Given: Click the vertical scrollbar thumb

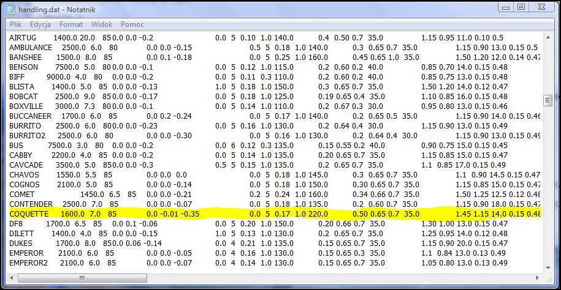Looking at the screenshot, I should click(x=548, y=100).
